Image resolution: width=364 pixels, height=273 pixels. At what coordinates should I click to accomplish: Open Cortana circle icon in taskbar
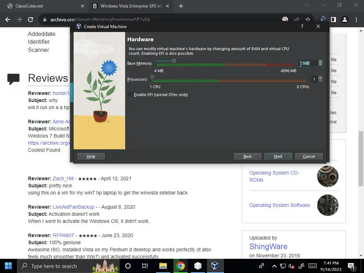pyautogui.click(x=128, y=266)
